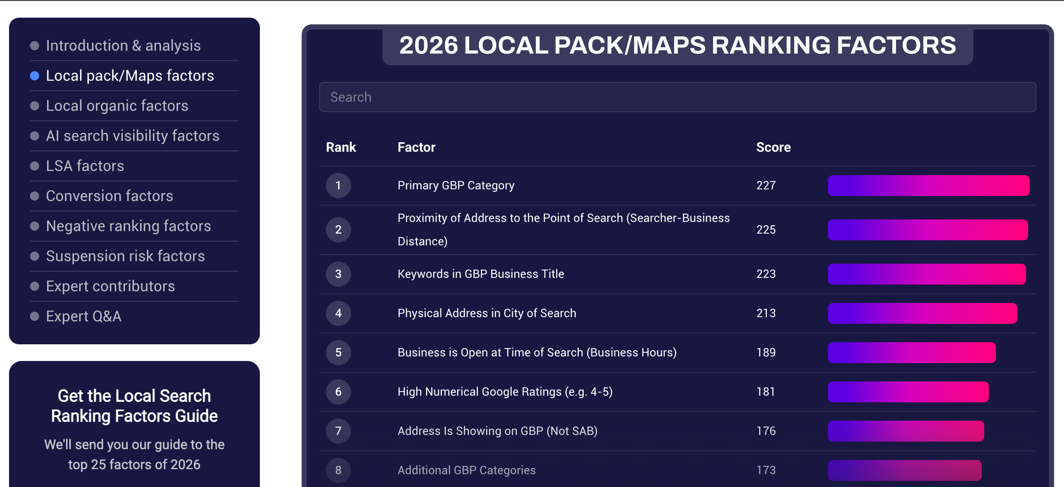Select 'High Numerical Google Ratings' factor
Image resolution: width=1064 pixels, height=487 pixels.
click(505, 392)
